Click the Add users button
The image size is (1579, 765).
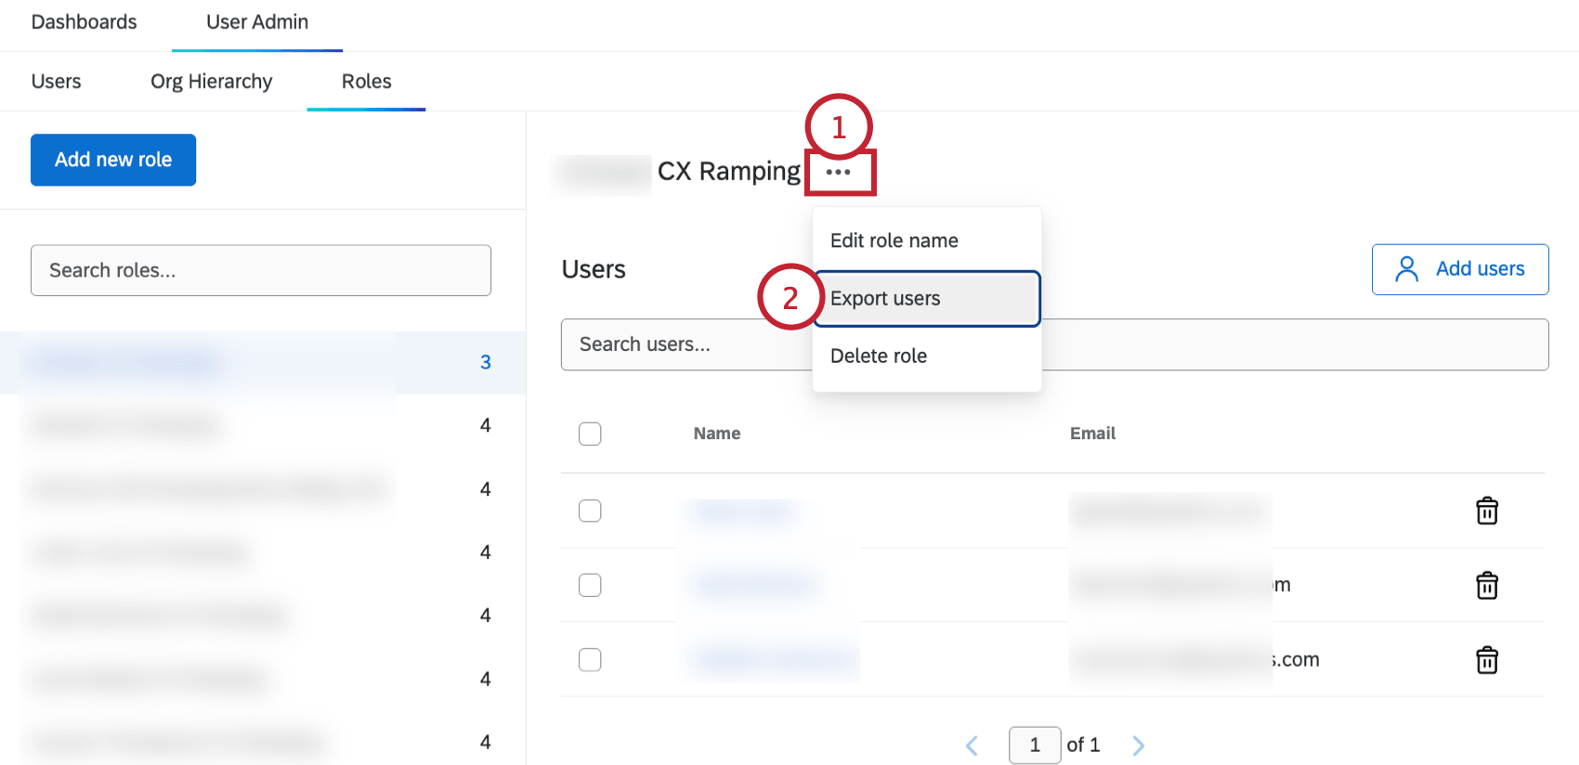click(x=1459, y=269)
